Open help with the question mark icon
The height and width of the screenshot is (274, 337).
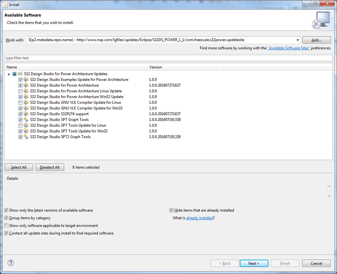point(11,263)
